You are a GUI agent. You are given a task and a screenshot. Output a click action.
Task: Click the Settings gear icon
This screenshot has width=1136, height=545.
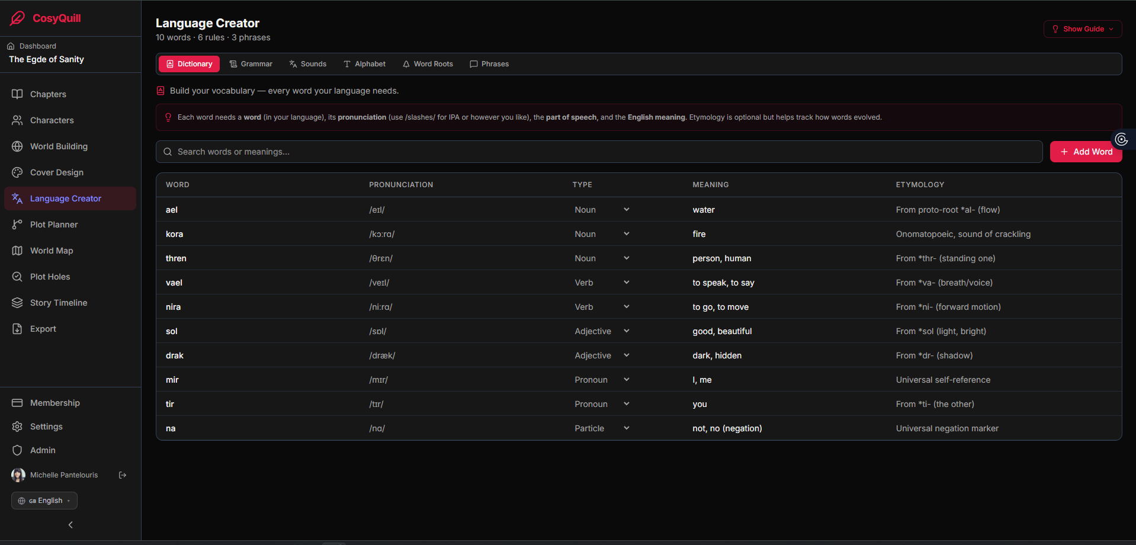17,427
